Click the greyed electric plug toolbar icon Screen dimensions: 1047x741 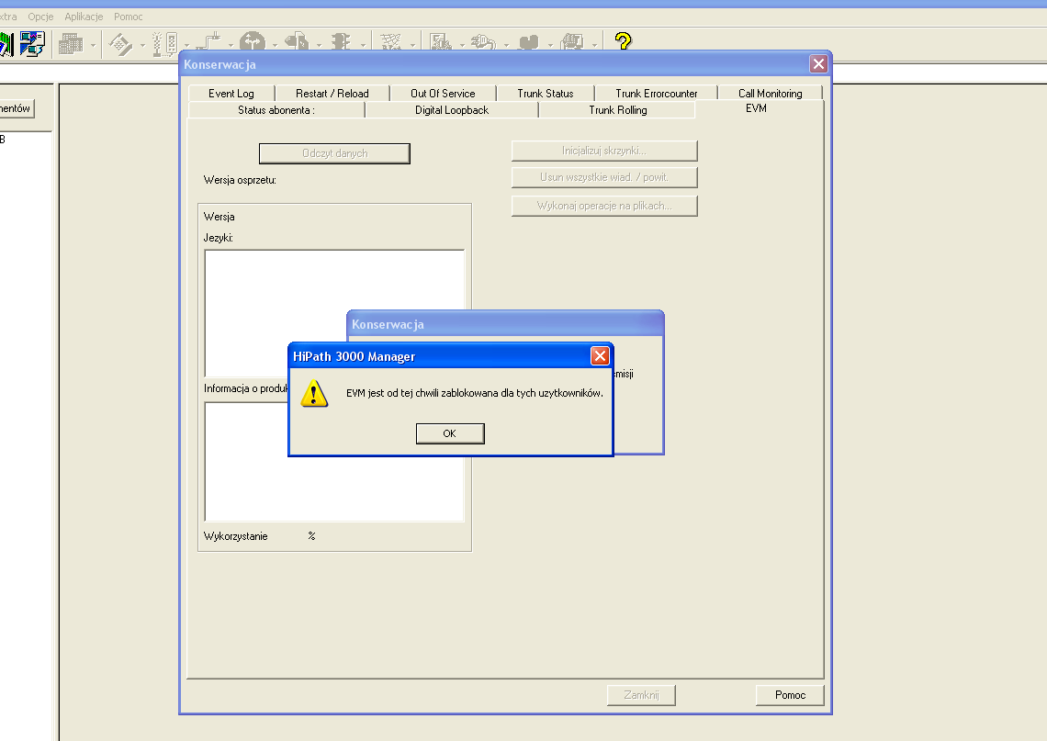point(483,43)
